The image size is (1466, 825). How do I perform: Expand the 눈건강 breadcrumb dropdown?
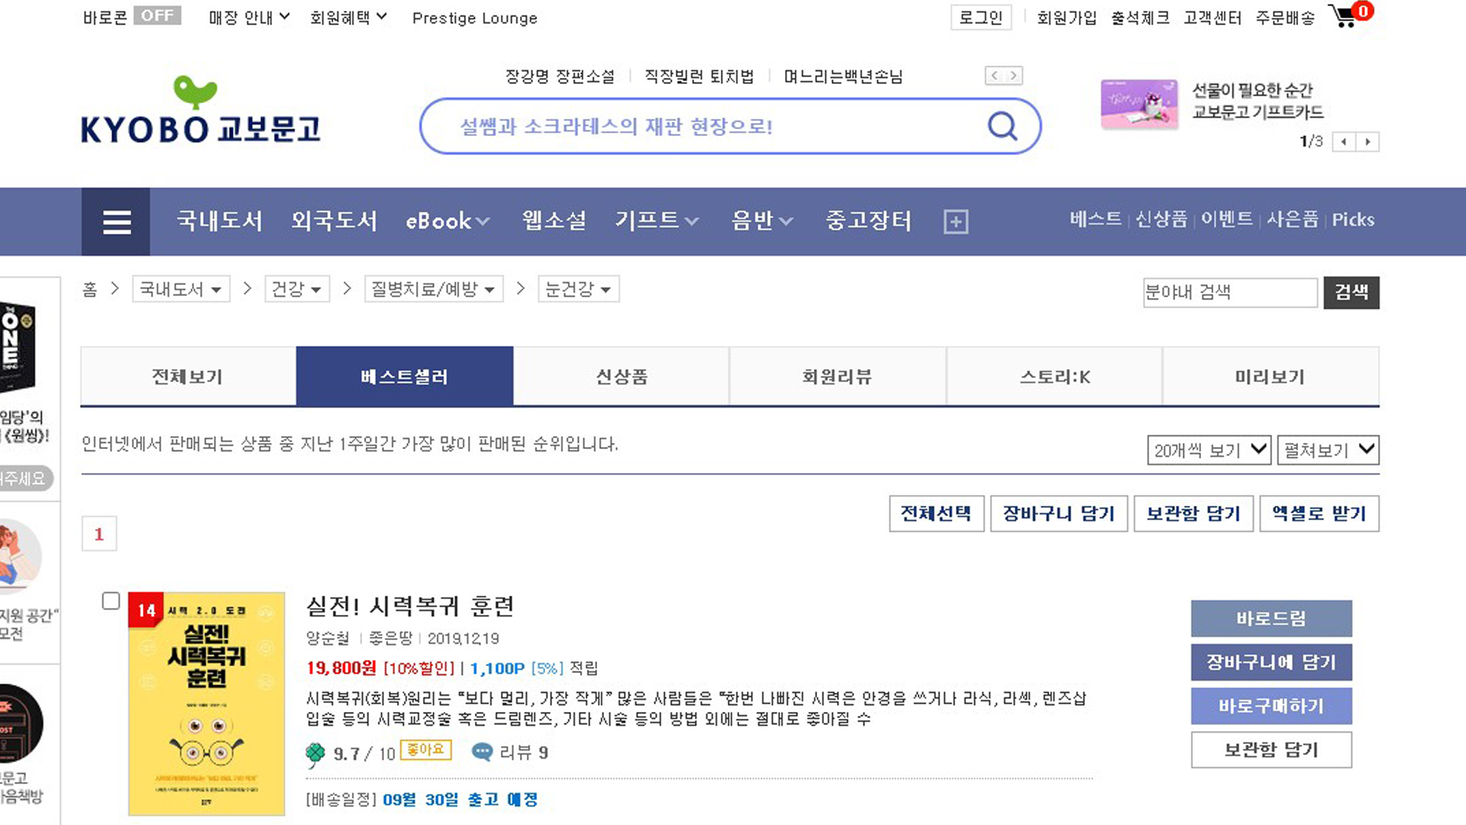(x=578, y=290)
